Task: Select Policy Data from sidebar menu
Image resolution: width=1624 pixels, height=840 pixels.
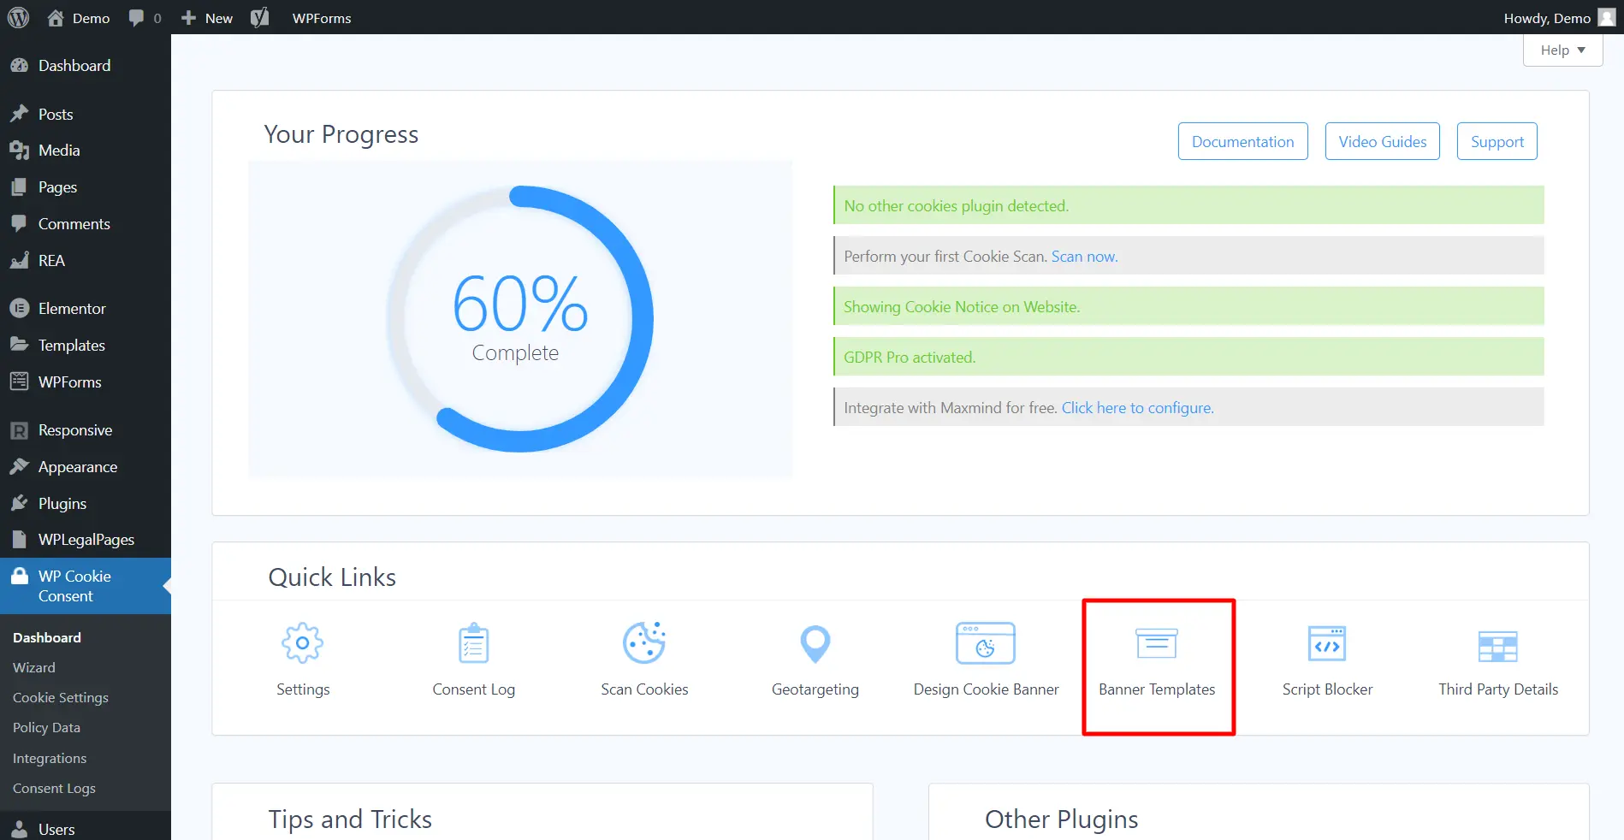Action: click(x=46, y=727)
